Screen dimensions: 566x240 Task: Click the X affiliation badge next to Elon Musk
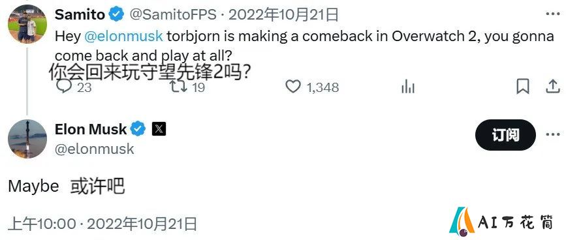coord(159,129)
